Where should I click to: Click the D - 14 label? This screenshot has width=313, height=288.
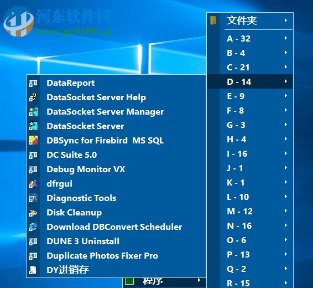239,82
